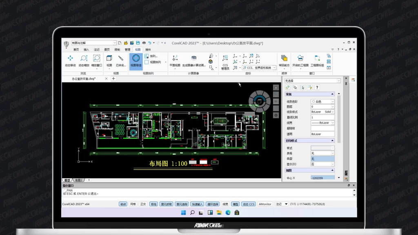Click the 直线比例 input field

322,117
